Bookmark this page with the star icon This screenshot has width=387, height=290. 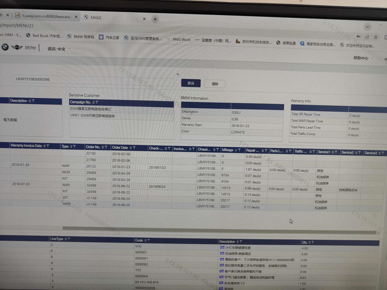click(x=376, y=37)
